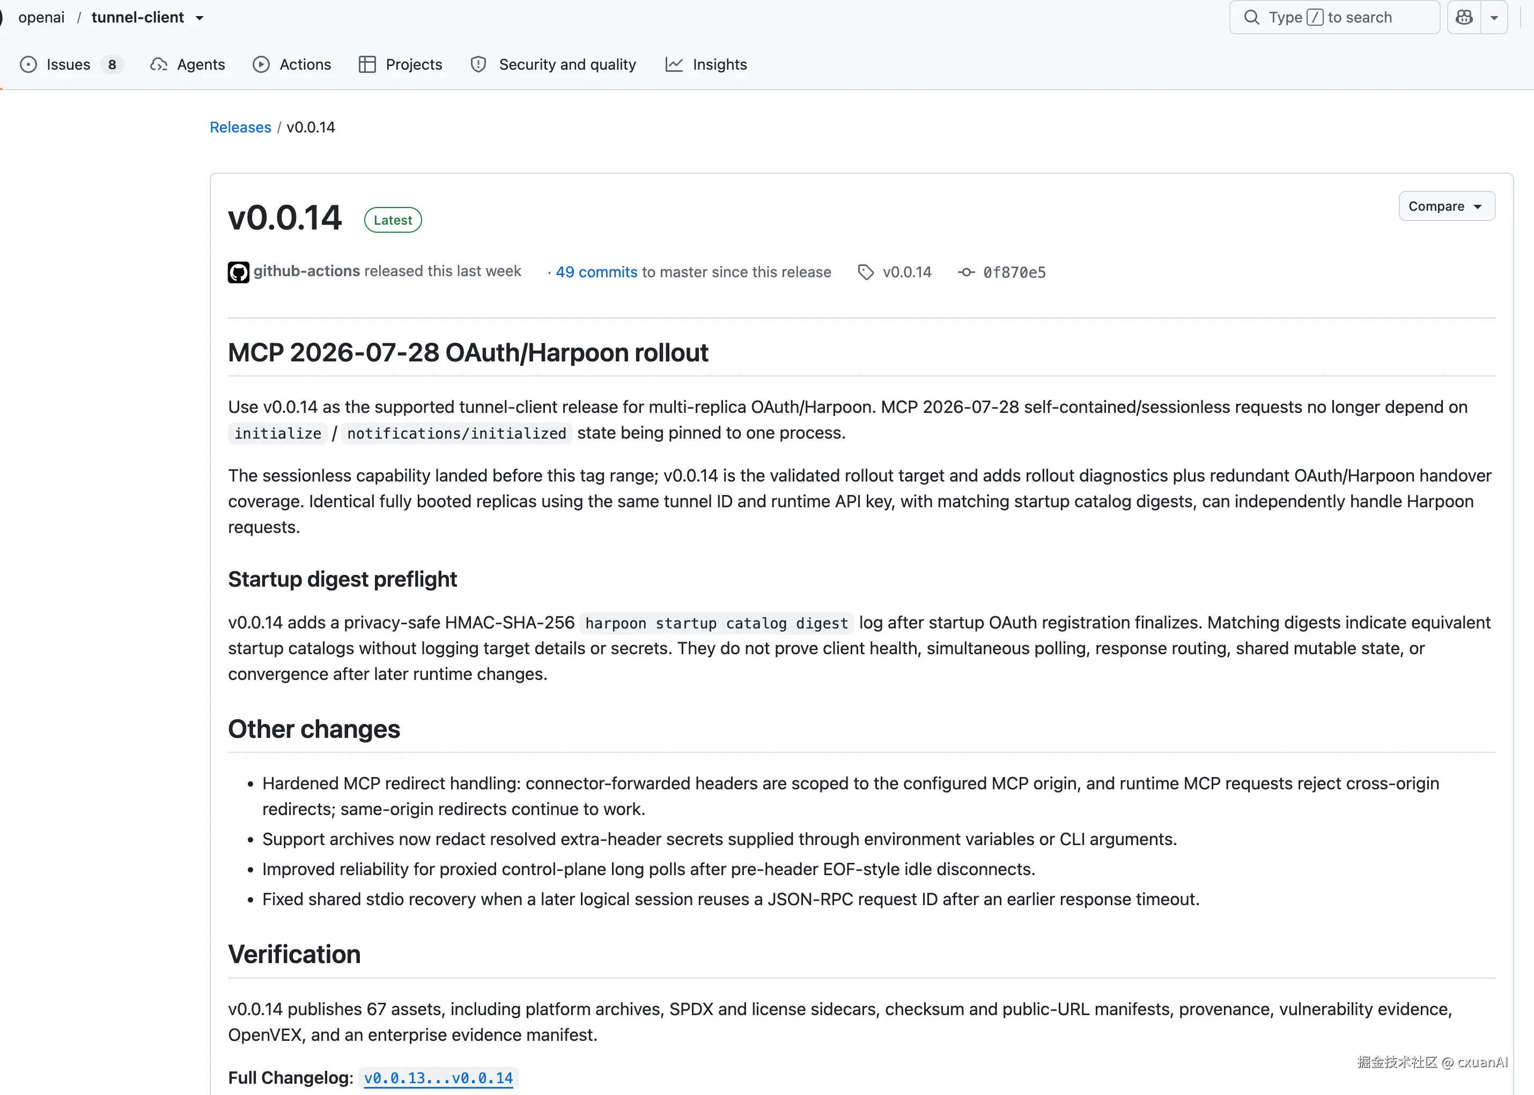Expand the tunnel-client repository dropdown caret
Image resolution: width=1534 pixels, height=1095 pixels.
(x=200, y=18)
